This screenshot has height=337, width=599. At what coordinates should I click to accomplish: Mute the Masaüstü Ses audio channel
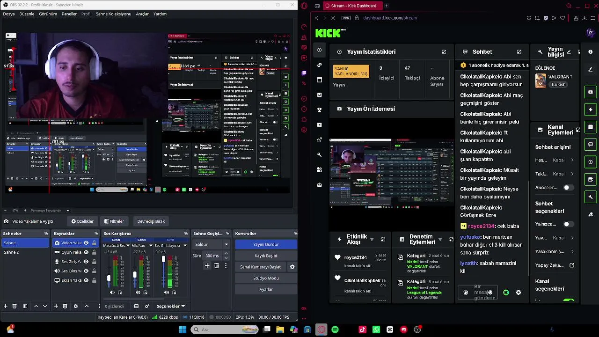point(112,293)
